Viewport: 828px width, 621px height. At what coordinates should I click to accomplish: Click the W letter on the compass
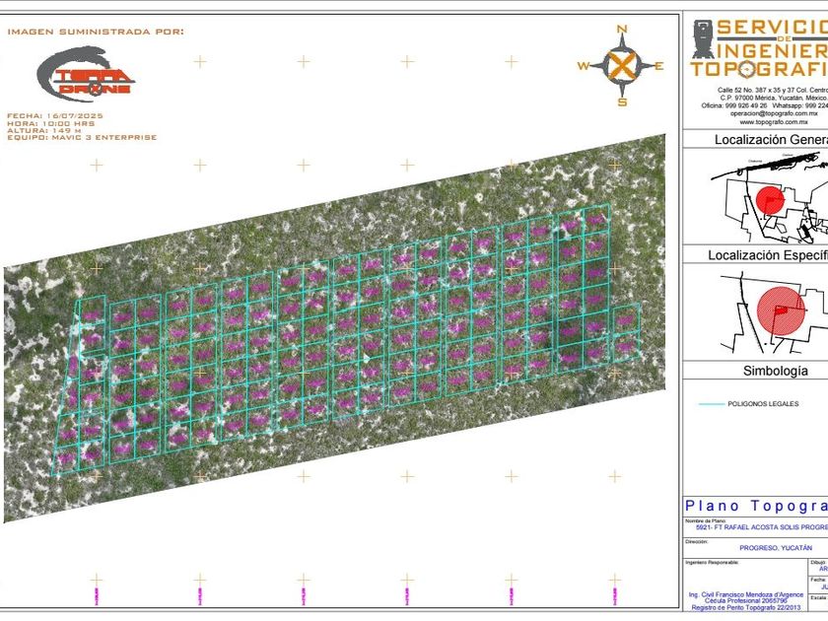coord(584,66)
